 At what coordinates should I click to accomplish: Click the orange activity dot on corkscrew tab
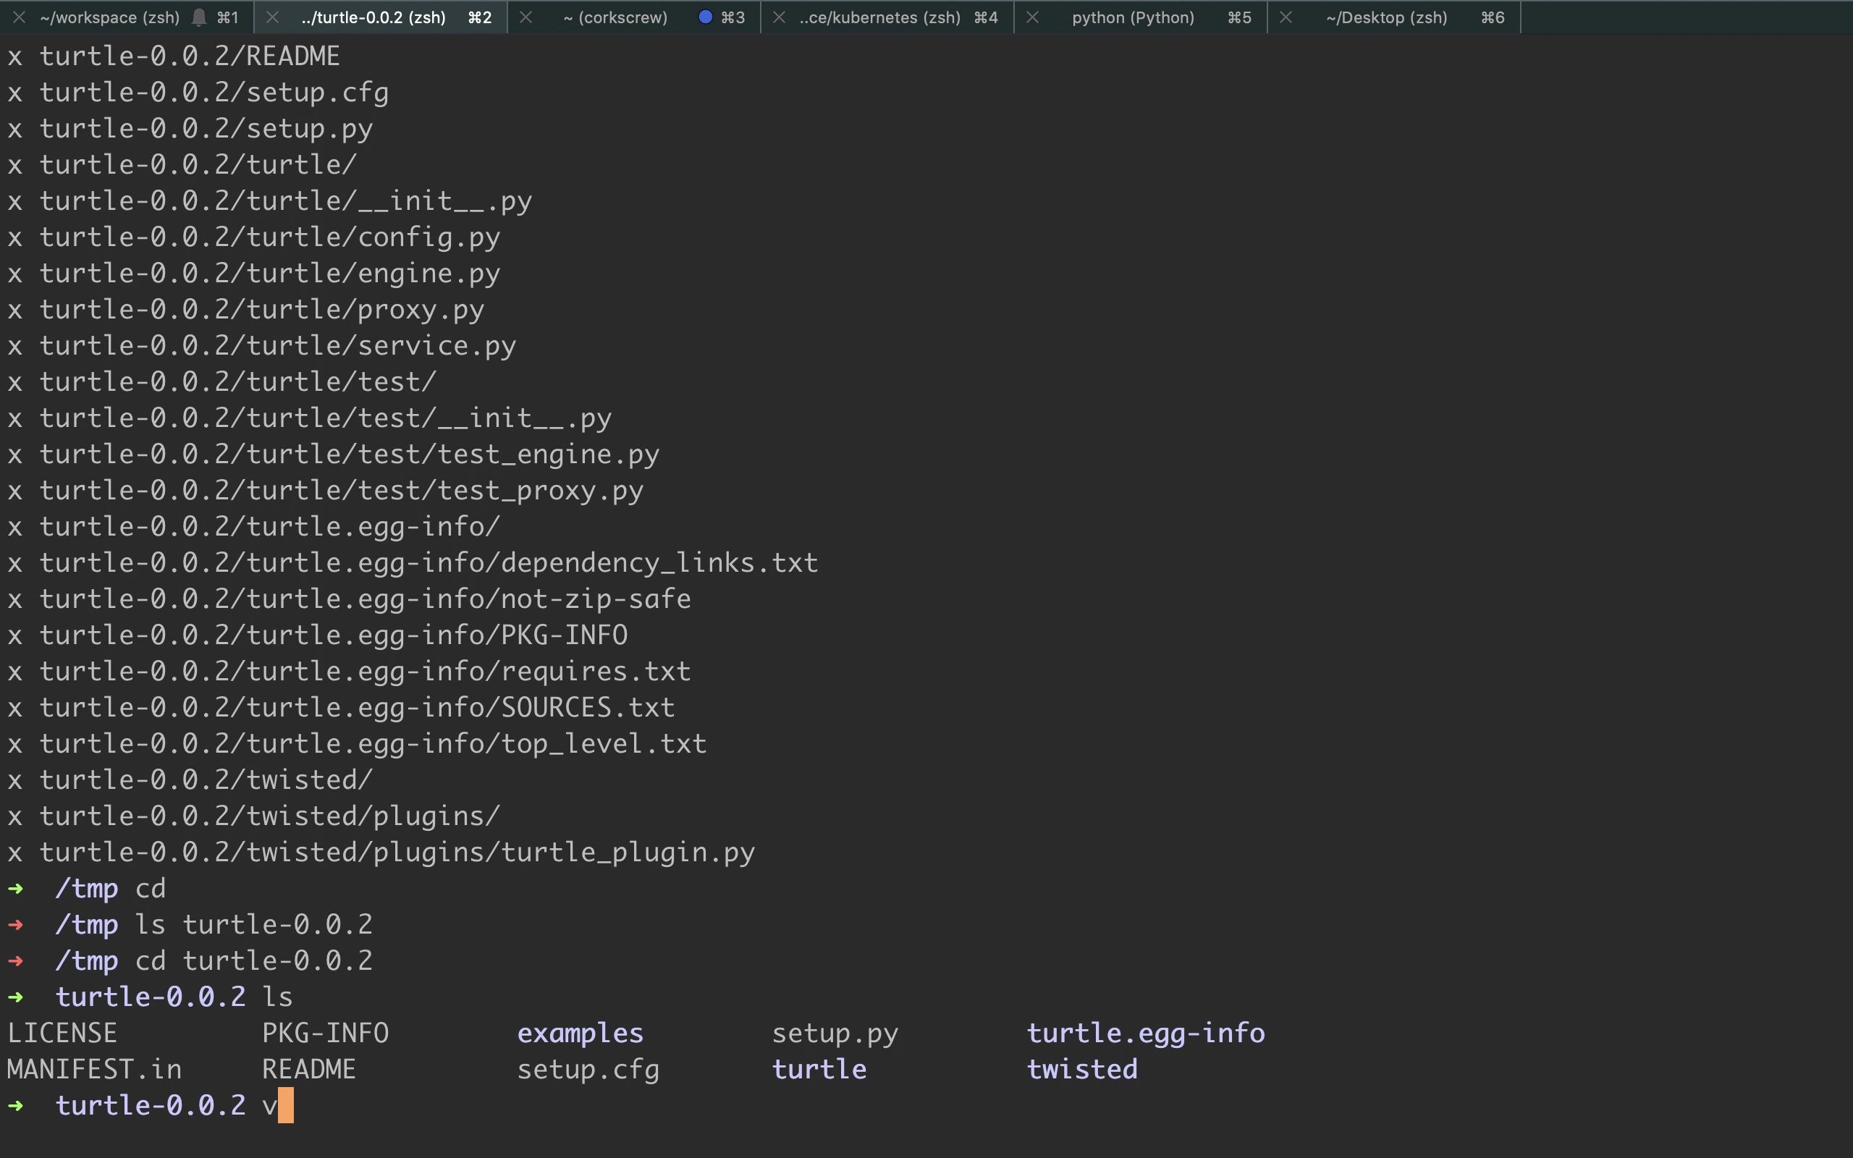704,17
